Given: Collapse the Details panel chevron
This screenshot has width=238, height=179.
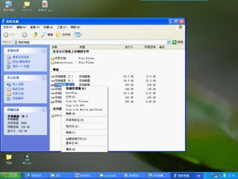Looking at the screenshot, I should [x=43, y=109].
